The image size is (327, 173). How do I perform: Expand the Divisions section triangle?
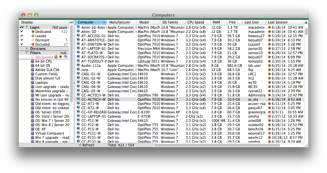(x=27, y=49)
